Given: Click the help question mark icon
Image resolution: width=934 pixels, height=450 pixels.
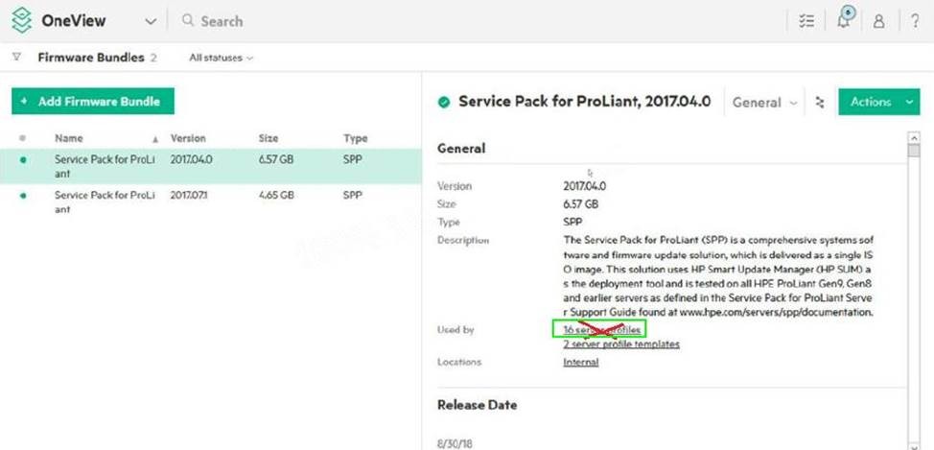Looking at the screenshot, I should pos(914,21).
